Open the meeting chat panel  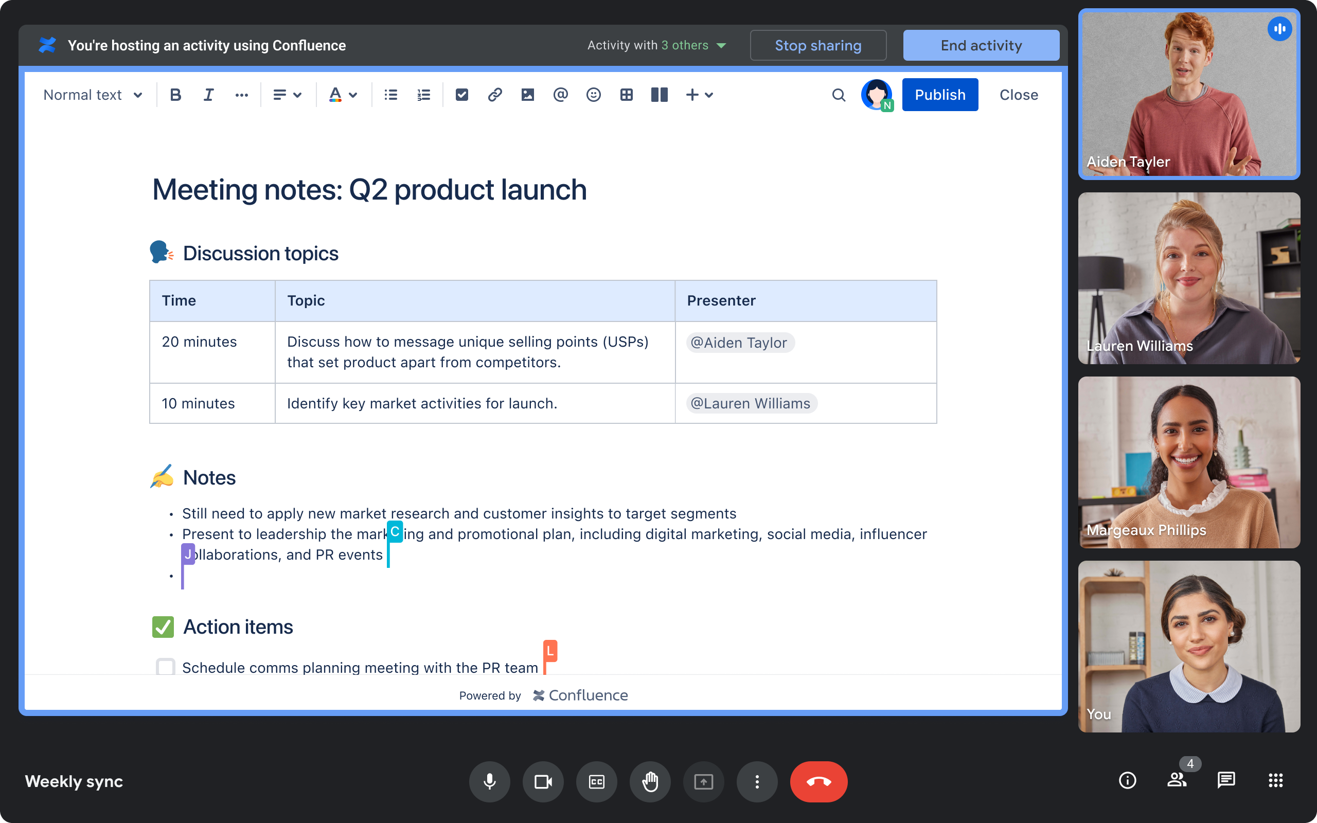1226,780
